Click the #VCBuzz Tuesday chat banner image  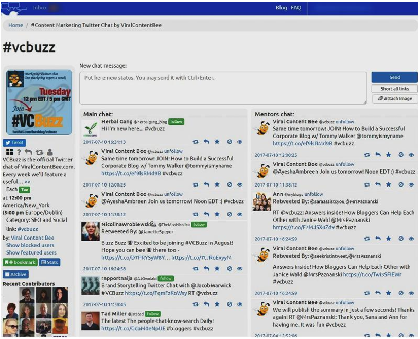tap(39, 102)
